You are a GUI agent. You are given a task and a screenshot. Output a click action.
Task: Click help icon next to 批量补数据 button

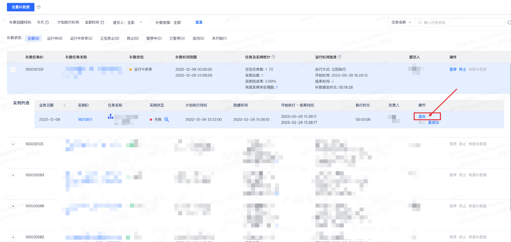pos(38,7)
